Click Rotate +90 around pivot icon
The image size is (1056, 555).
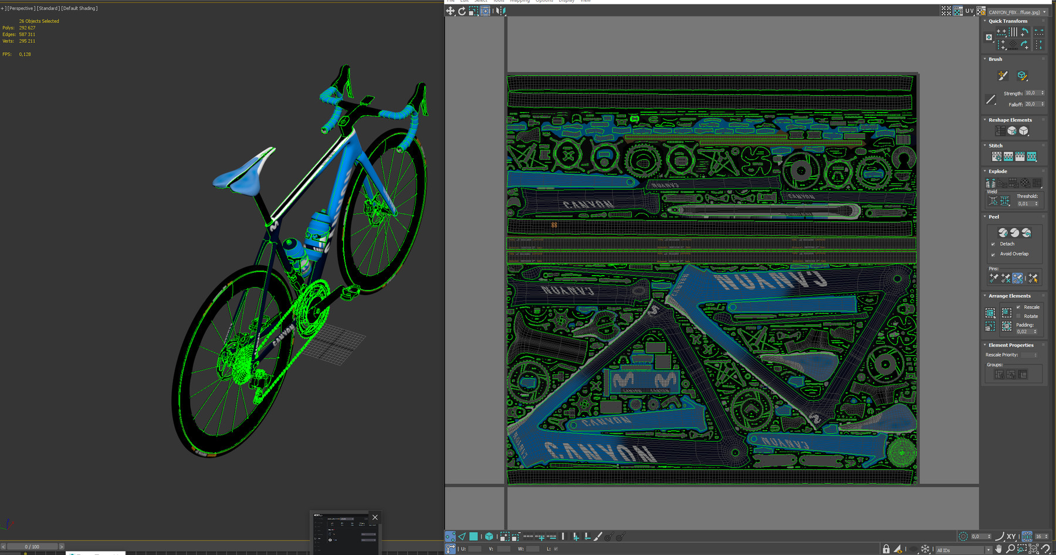pyautogui.click(x=1024, y=32)
